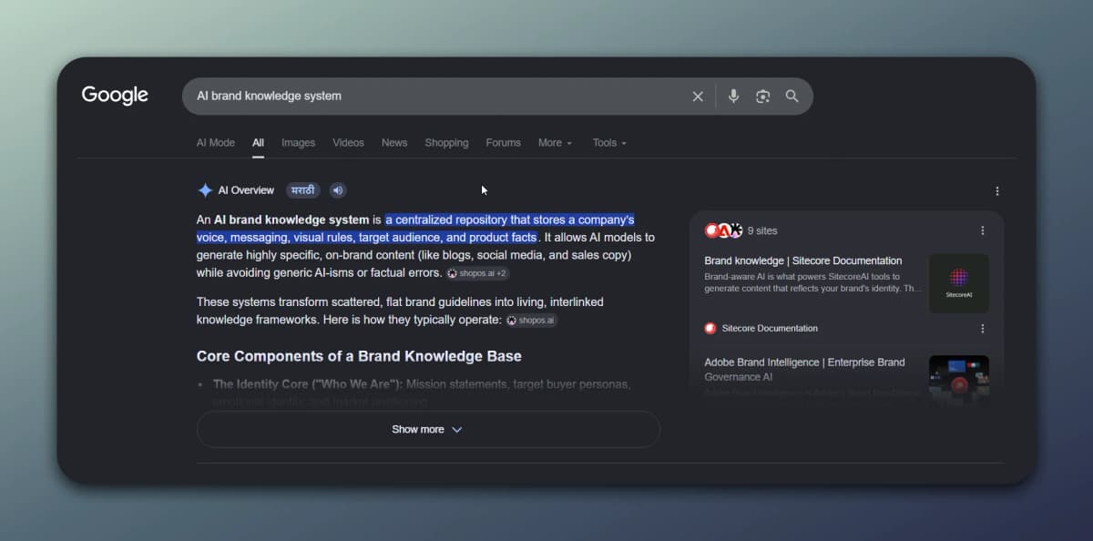Open the 9 sites panel three-dot menu
Image resolution: width=1093 pixels, height=541 pixels.
[x=983, y=230]
